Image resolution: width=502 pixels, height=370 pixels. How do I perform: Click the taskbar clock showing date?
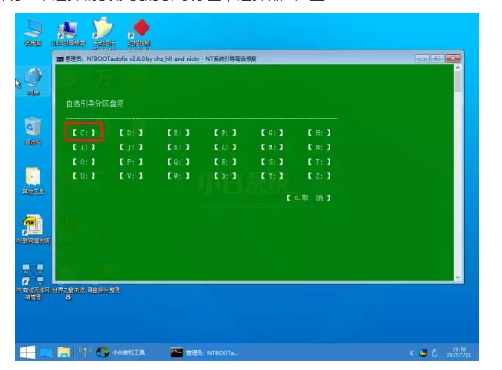pos(459,352)
